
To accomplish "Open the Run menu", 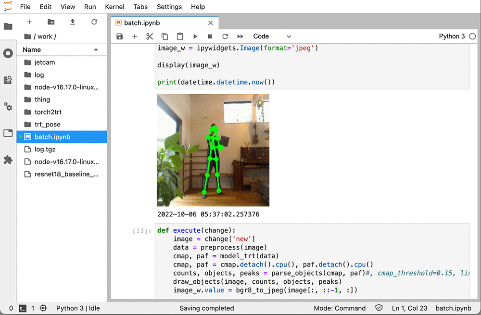I will 90,7.
